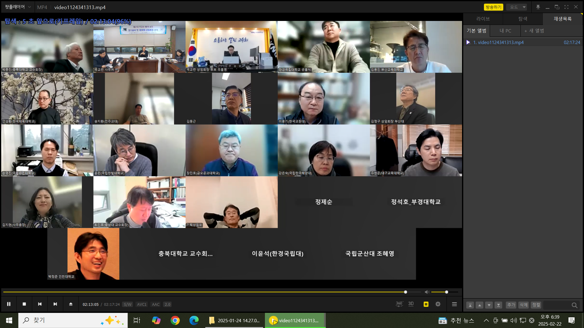The width and height of the screenshot is (584, 328).
Task: Click the 방송하기 button
Action: [x=493, y=7]
